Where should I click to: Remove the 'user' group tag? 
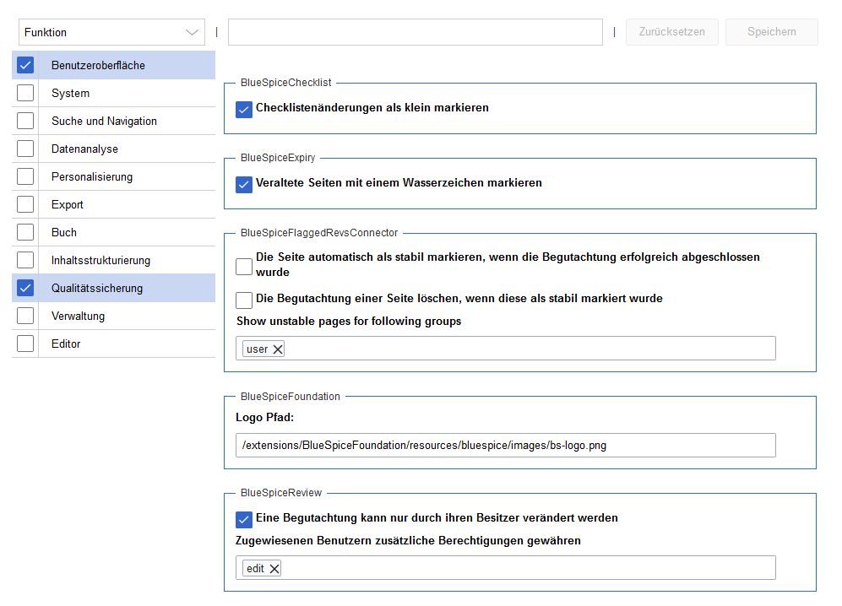point(278,349)
